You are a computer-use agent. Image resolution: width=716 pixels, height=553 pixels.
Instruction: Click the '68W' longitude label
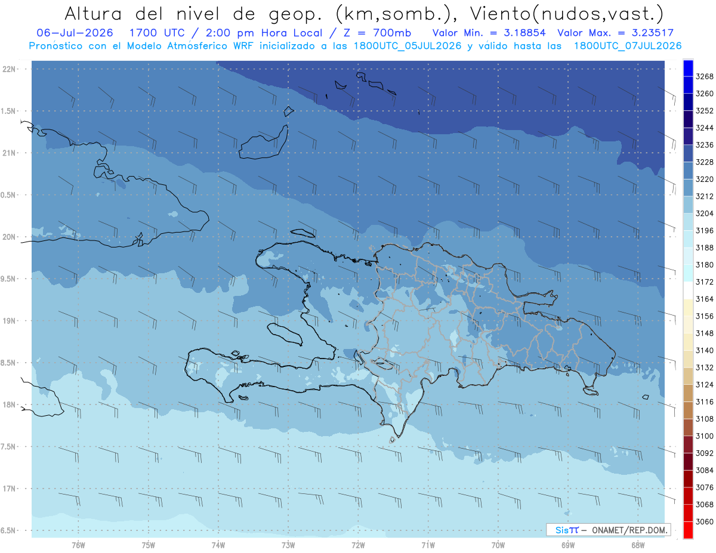[x=638, y=545]
